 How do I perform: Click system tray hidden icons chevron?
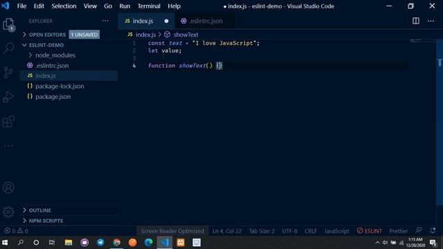[377, 243]
